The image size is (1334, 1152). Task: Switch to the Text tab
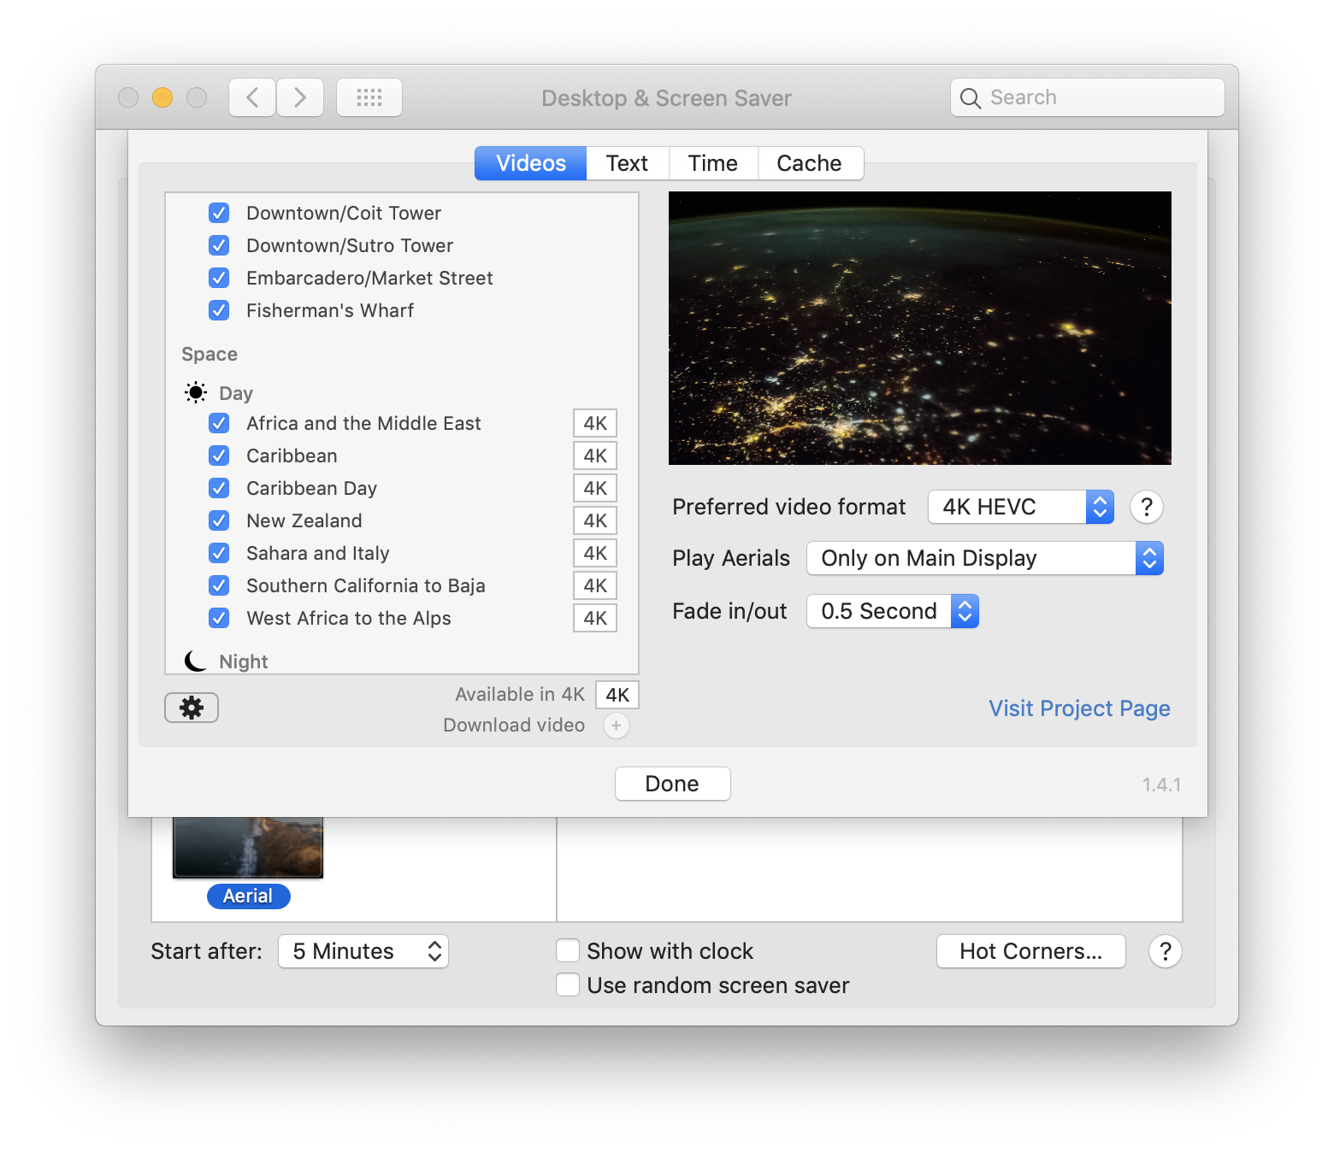click(x=628, y=163)
